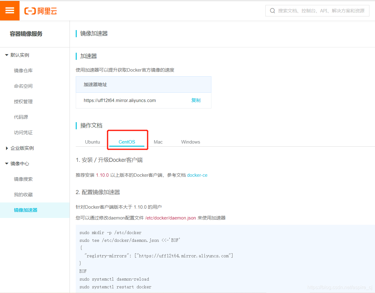Screen dimensions: 375x293
Task: Expand the 企业版实例 section
Action: click(x=7, y=148)
